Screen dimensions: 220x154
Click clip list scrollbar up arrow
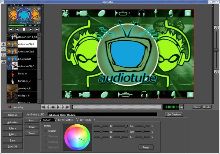[x=40, y=34]
